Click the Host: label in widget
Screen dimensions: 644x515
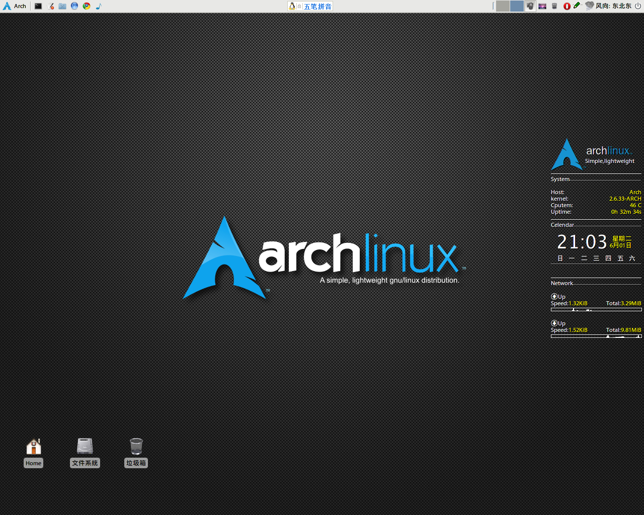point(557,192)
